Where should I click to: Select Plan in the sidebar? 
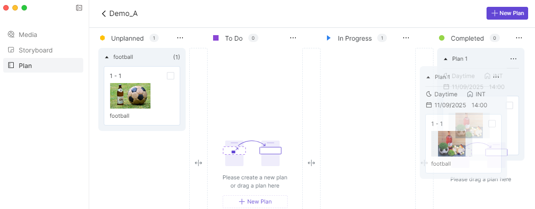25,66
